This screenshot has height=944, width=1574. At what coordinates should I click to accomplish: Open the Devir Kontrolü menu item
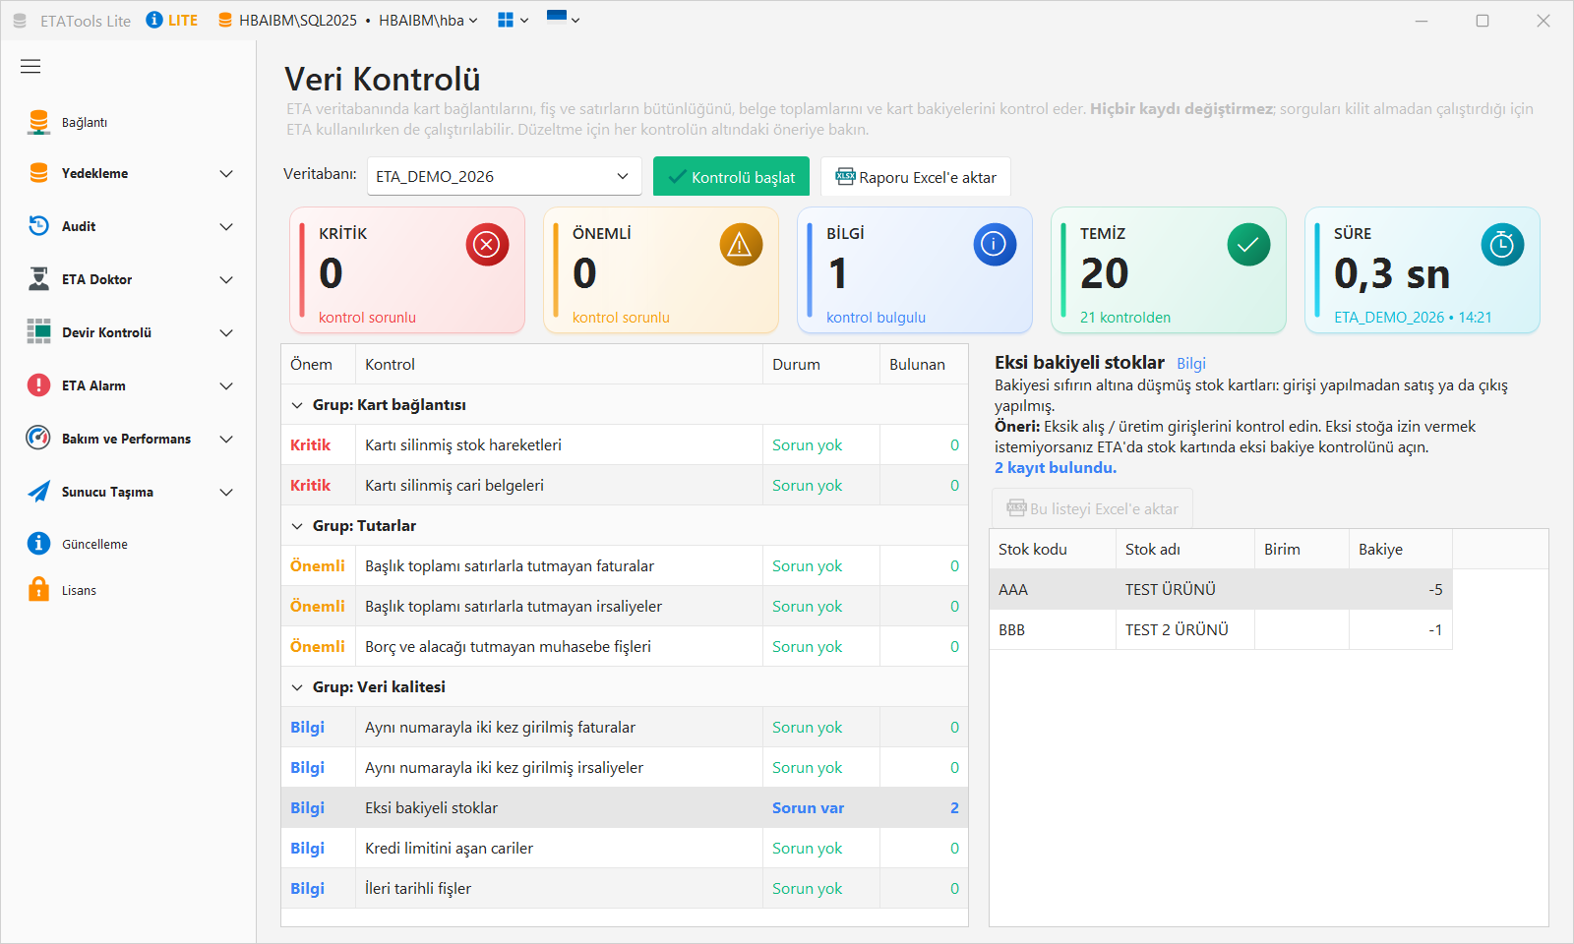[128, 332]
